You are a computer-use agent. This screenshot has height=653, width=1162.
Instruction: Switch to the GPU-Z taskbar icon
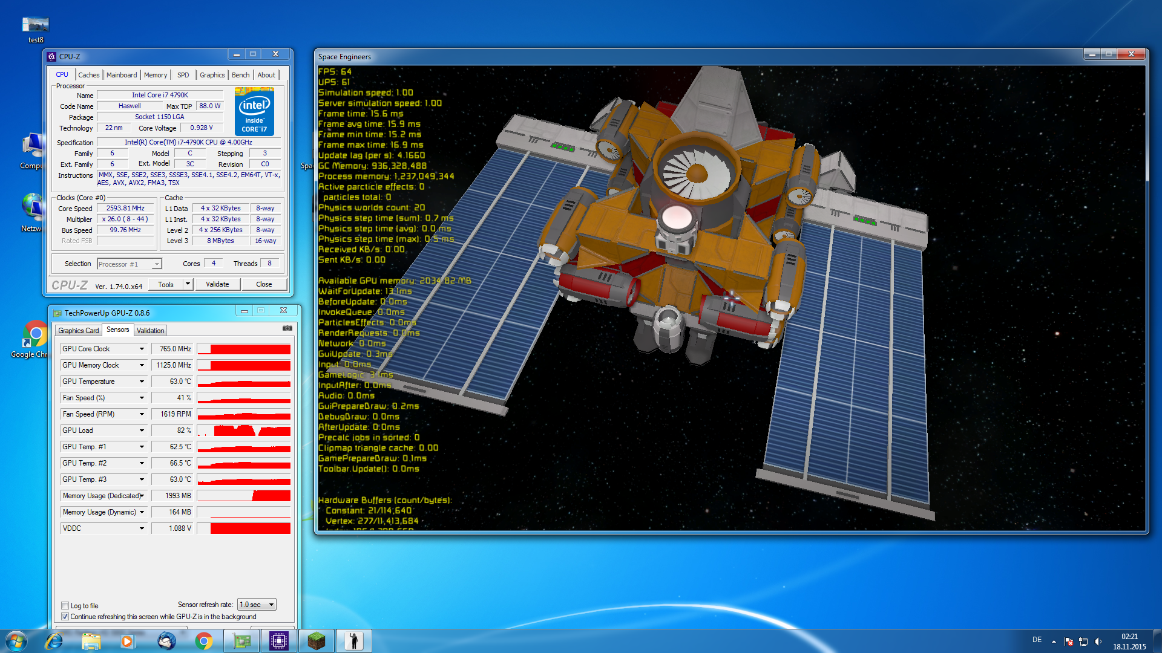click(x=241, y=641)
